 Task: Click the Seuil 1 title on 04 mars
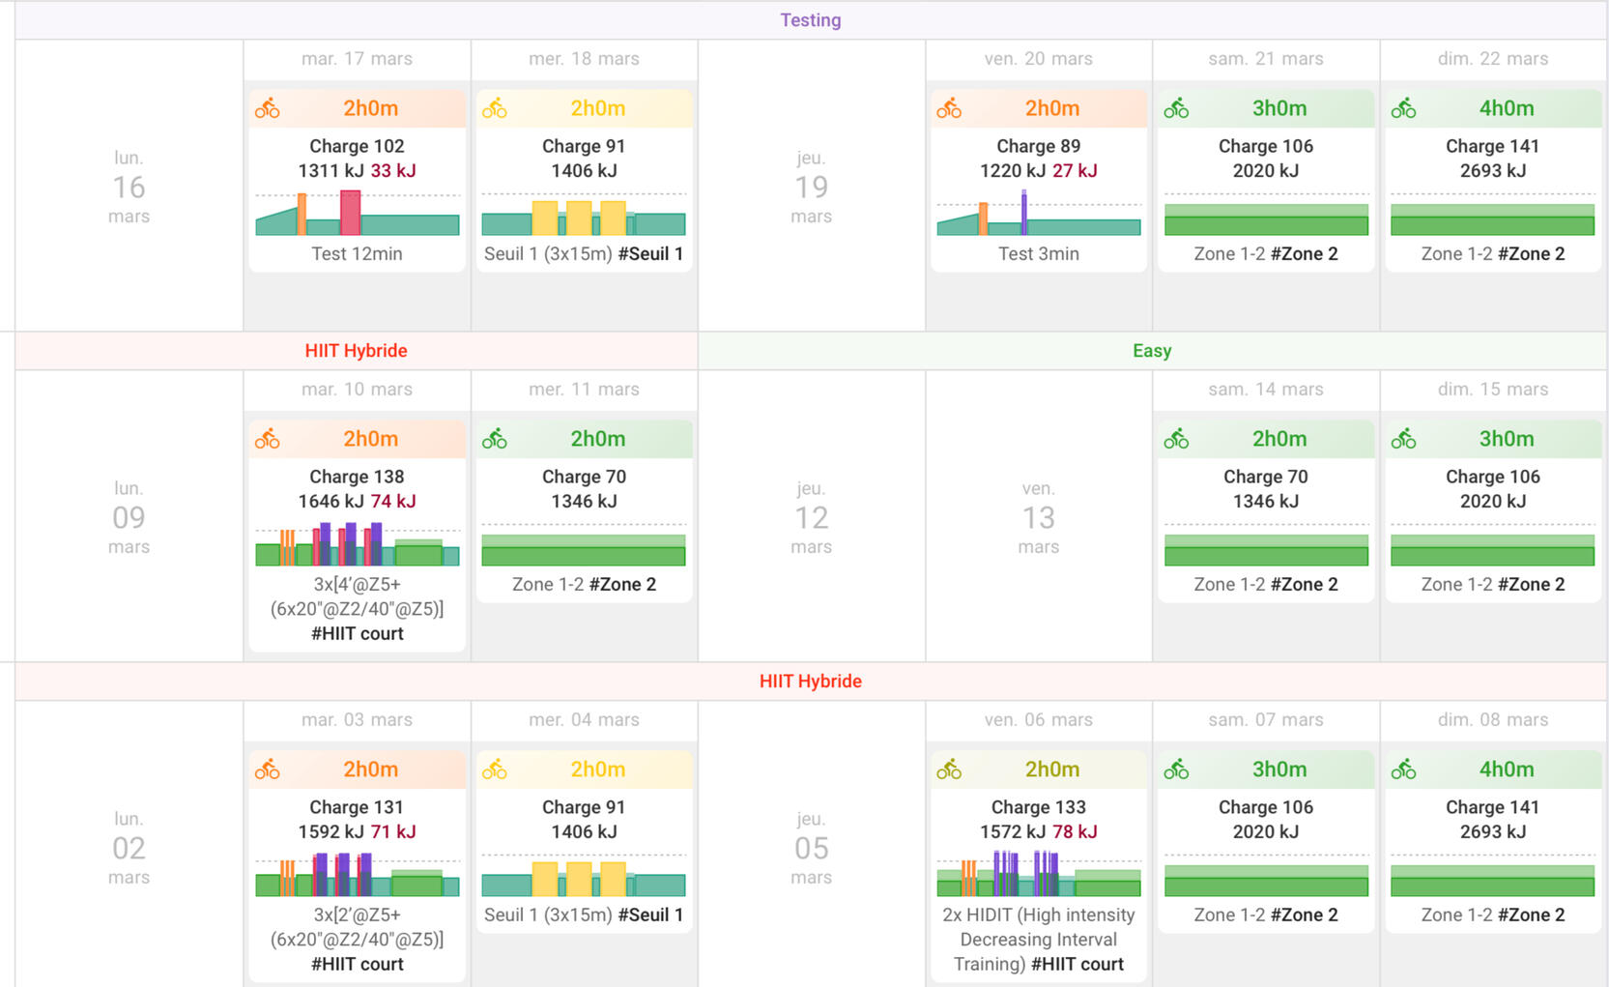(x=584, y=915)
